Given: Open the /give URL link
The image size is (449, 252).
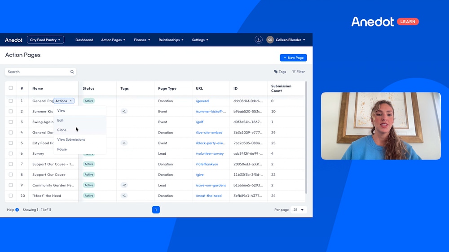Looking at the screenshot, I should click(200, 174).
